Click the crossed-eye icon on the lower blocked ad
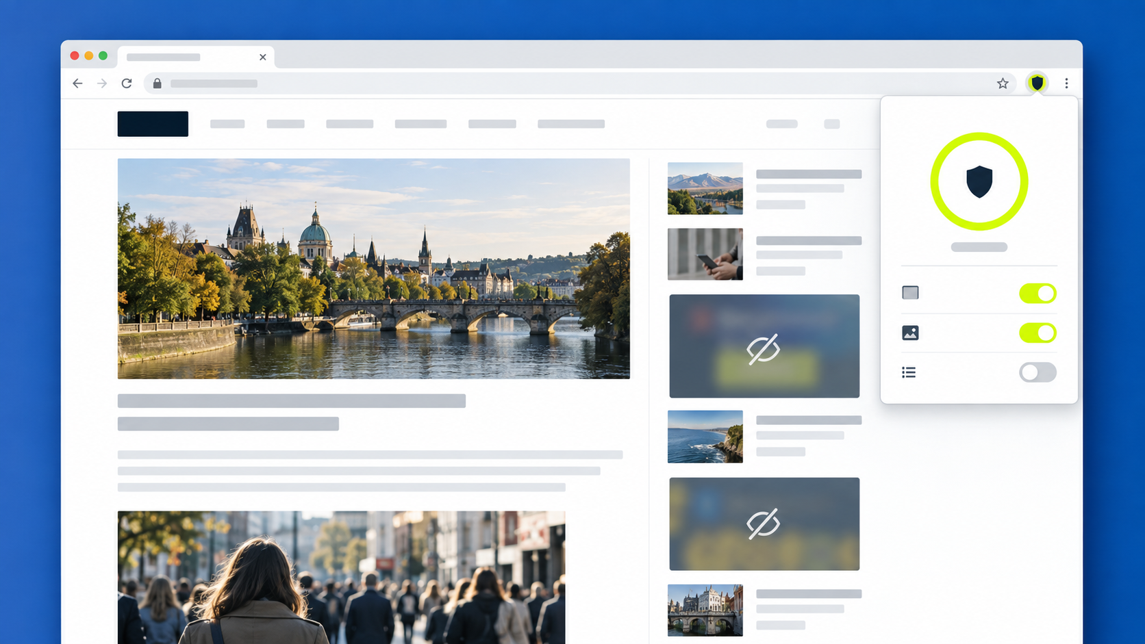1145x644 pixels. 763,524
